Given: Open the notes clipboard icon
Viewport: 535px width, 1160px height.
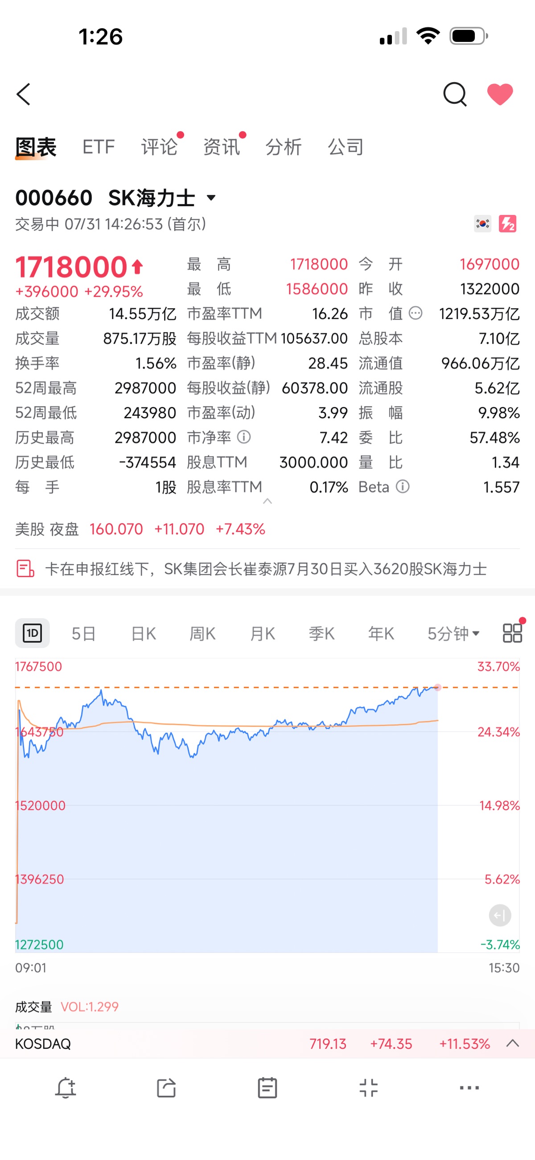Looking at the screenshot, I should (x=267, y=1088).
